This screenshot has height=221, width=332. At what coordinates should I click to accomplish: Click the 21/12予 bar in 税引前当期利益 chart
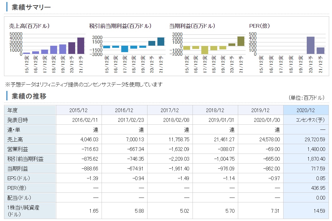click(161, 42)
